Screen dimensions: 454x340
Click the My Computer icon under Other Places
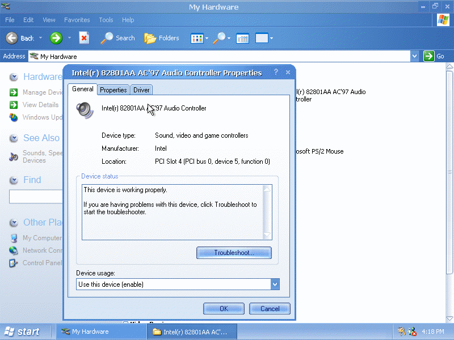(x=14, y=238)
